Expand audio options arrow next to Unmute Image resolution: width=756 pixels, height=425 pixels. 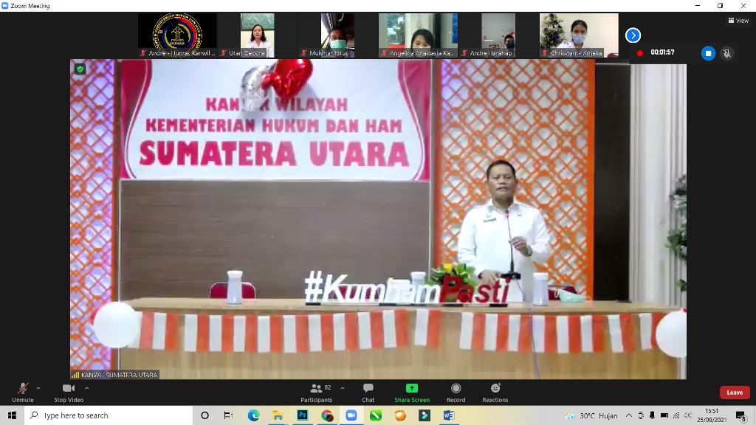coord(38,388)
